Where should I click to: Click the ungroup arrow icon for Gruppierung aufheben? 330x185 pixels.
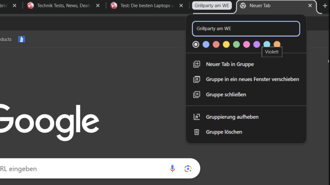pos(196,117)
